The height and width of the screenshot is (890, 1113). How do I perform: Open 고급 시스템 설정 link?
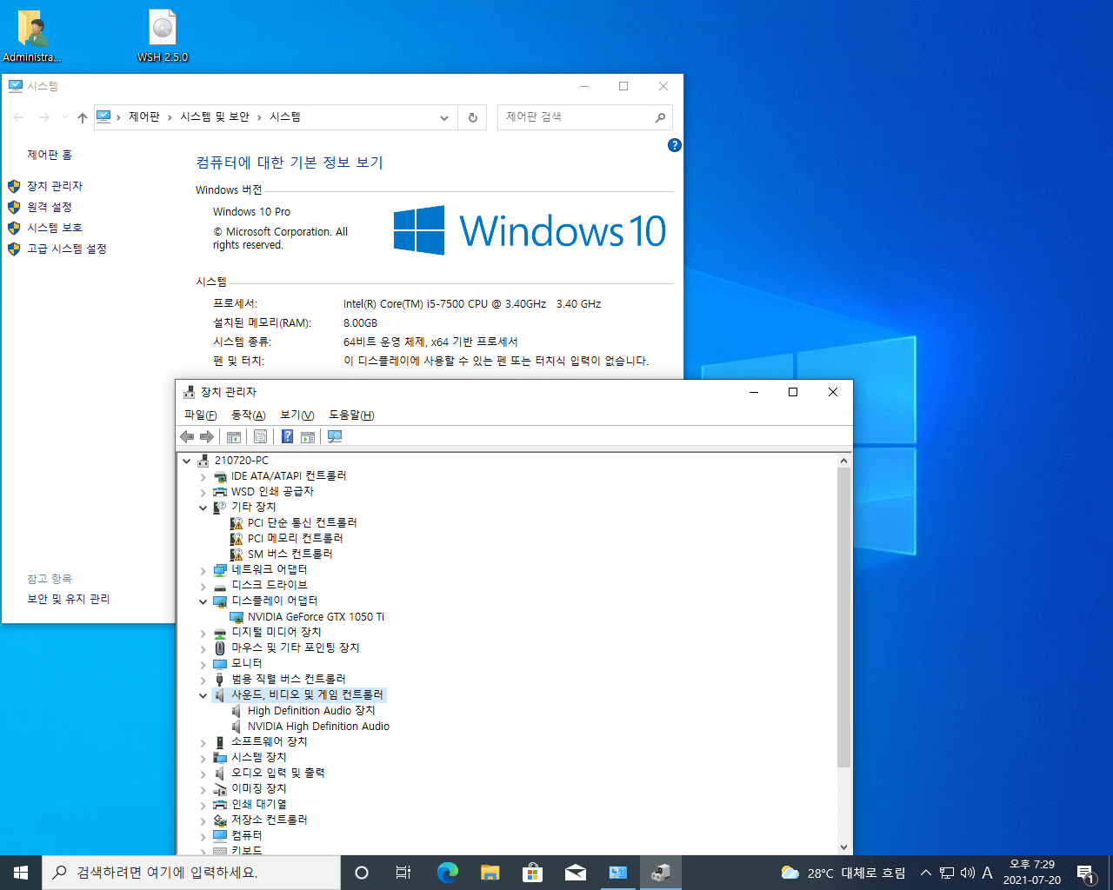[67, 249]
